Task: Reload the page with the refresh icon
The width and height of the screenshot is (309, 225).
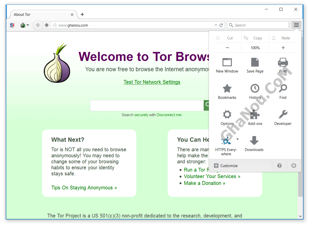Action: (x=221, y=25)
